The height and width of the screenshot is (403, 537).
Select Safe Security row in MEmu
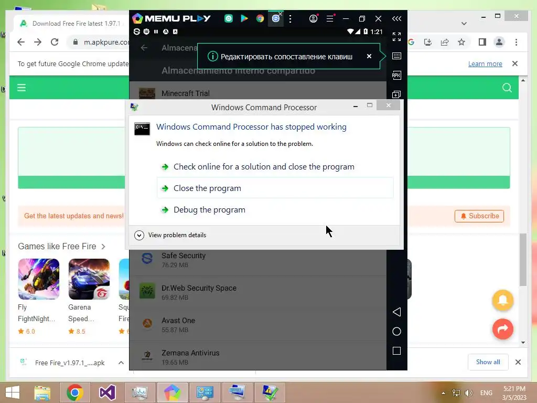click(x=258, y=262)
